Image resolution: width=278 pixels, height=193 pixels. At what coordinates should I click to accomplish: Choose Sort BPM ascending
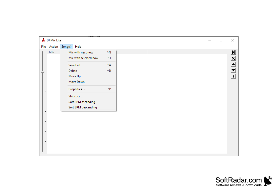88,102
